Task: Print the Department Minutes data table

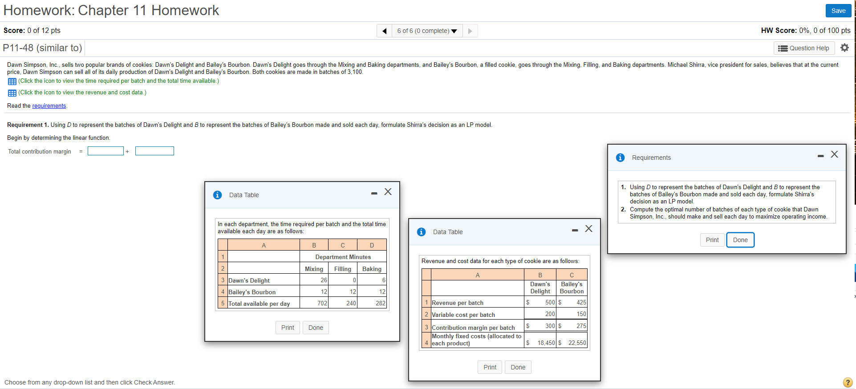Action: click(x=288, y=328)
